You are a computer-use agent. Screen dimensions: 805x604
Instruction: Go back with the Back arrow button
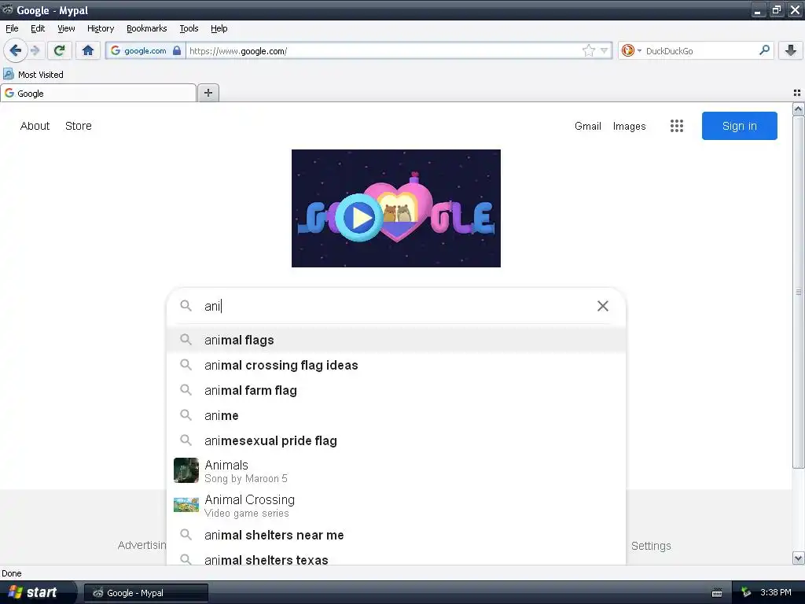(16, 50)
